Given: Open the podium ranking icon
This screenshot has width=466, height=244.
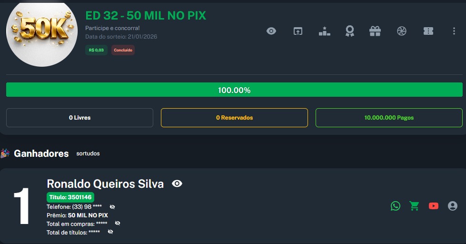Looking at the screenshot, I should pyautogui.click(x=324, y=31).
